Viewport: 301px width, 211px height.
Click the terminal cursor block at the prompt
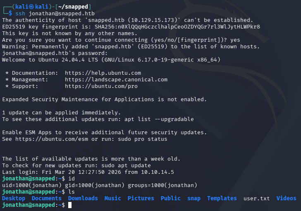(63, 205)
